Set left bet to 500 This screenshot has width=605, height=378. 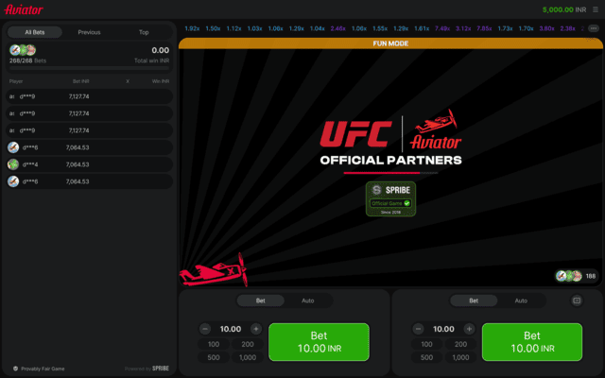(x=214, y=357)
